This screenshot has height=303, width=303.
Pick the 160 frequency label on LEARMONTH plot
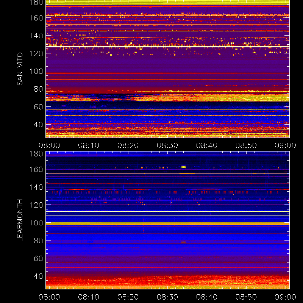(x=36, y=169)
